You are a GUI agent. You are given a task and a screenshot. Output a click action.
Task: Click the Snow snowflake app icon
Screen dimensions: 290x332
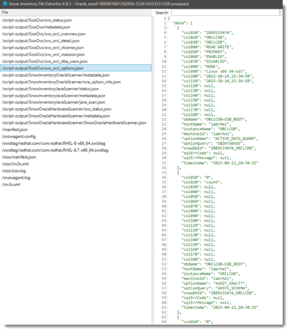pyautogui.click(x=5, y=3)
